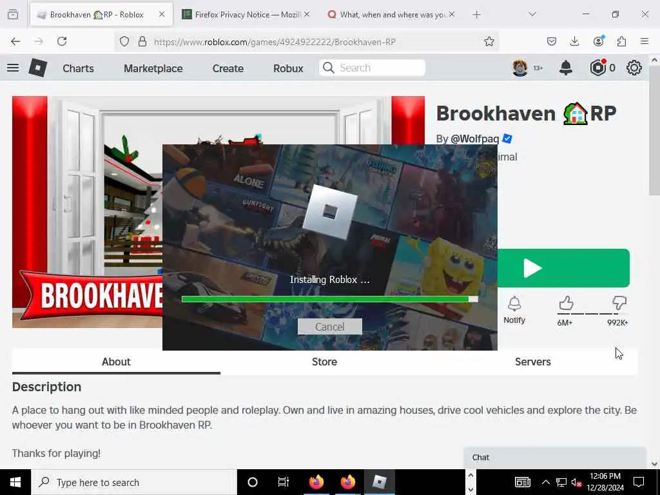Open Cortana circle in taskbar

click(253, 482)
